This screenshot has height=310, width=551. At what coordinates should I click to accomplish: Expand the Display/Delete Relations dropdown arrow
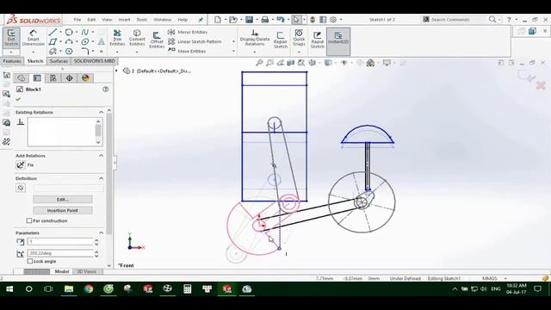point(255,52)
